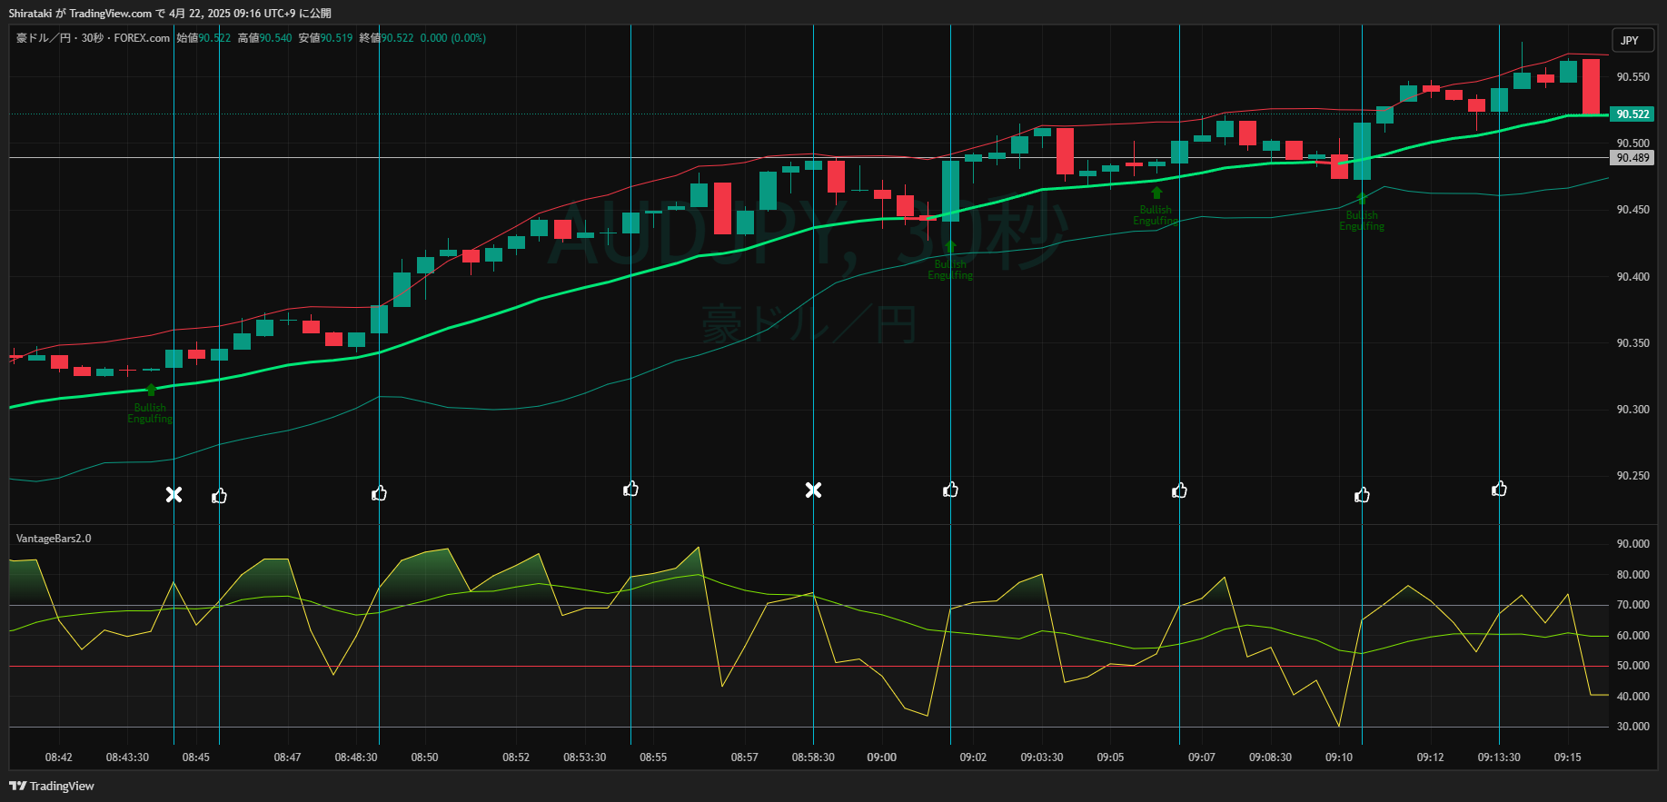Click the 50.000 indicator scale label

1632,666
